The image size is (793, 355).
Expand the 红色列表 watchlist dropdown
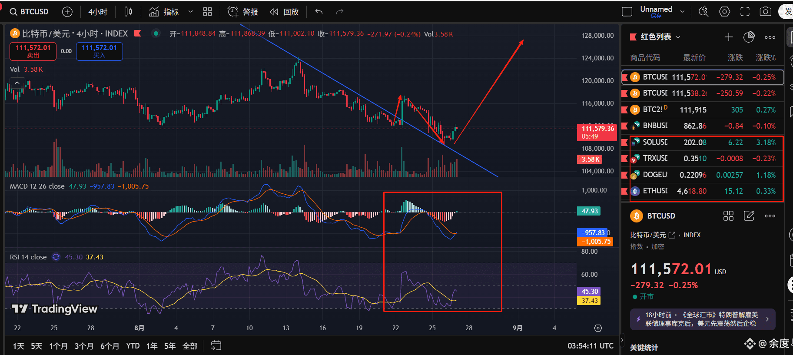point(660,37)
